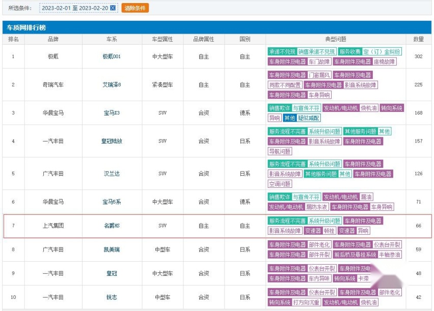Select the 车内异味 issue tag

pyautogui.click(x=319, y=278)
